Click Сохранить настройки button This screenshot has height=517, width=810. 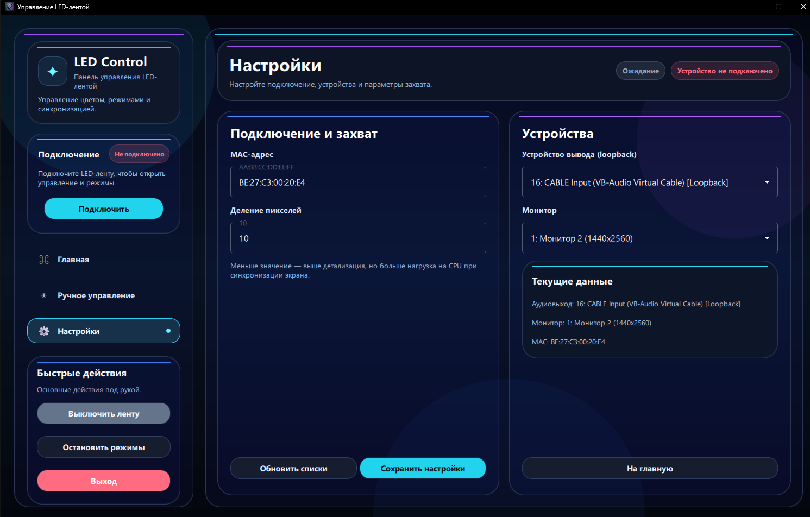coord(423,468)
